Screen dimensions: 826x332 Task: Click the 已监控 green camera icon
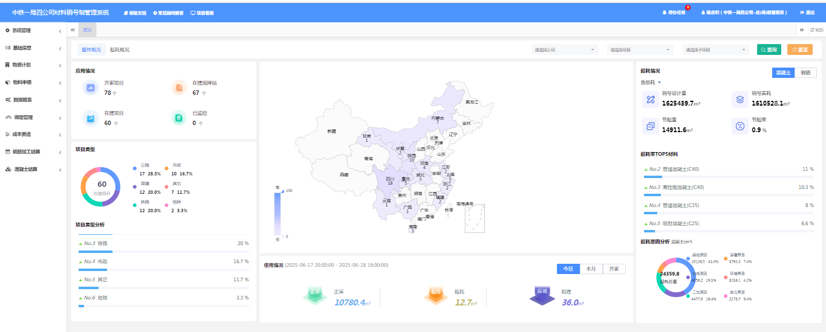179,118
